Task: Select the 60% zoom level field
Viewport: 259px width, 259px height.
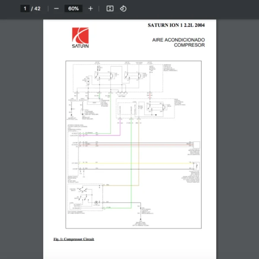Action: [73, 9]
